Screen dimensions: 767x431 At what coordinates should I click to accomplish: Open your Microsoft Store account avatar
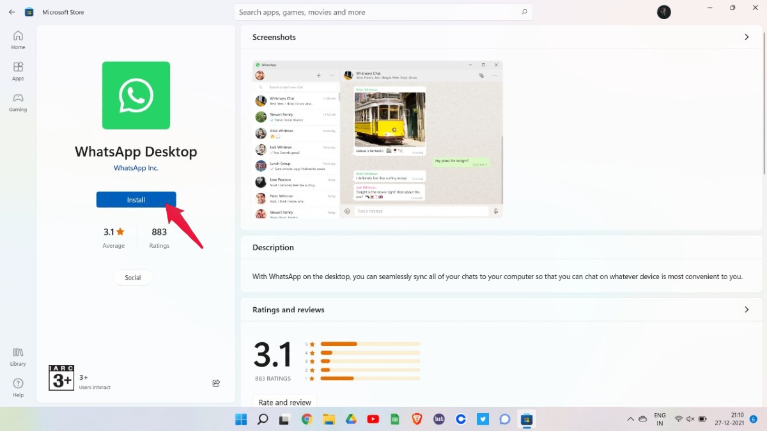click(663, 11)
